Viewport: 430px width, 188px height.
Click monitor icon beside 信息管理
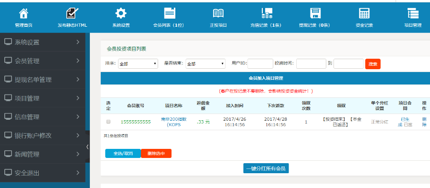pyautogui.click(x=8, y=116)
